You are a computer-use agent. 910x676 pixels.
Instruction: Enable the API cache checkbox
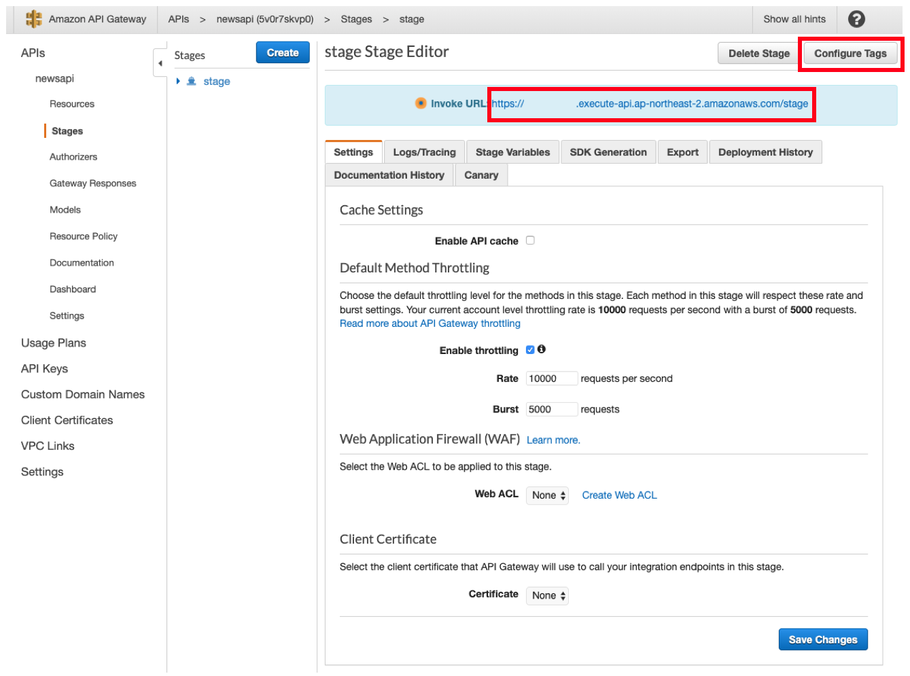530,241
